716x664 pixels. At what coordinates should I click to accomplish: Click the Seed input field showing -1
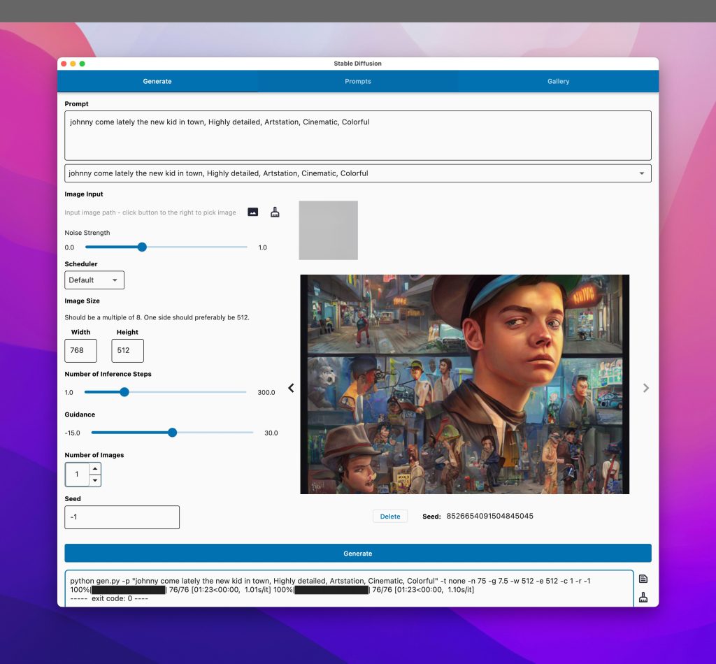point(122,517)
